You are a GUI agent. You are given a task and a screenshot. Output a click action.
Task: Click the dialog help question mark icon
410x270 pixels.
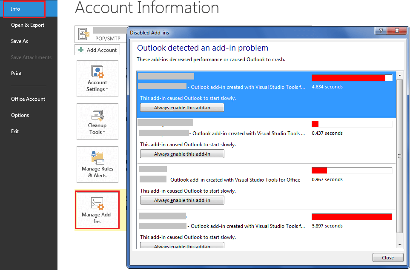pos(380,31)
